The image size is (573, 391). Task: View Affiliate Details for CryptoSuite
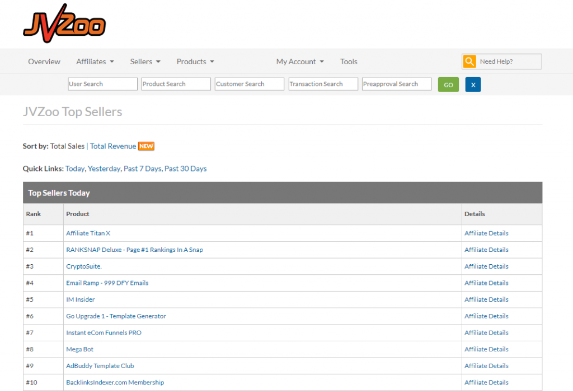click(486, 266)
